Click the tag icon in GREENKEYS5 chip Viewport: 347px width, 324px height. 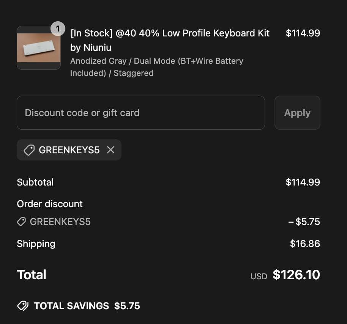point(29,150)
